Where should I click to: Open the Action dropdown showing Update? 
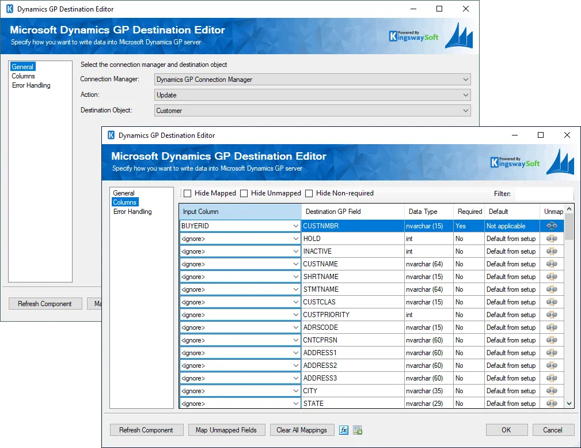pyautogui.click(x=313, y=95)
